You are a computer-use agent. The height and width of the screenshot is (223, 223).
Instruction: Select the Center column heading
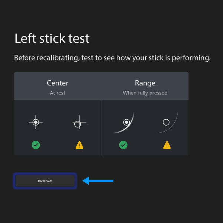click(x=58, y=83)
